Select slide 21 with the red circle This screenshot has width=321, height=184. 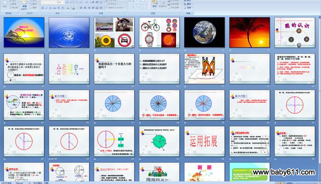tap(295, 105)
